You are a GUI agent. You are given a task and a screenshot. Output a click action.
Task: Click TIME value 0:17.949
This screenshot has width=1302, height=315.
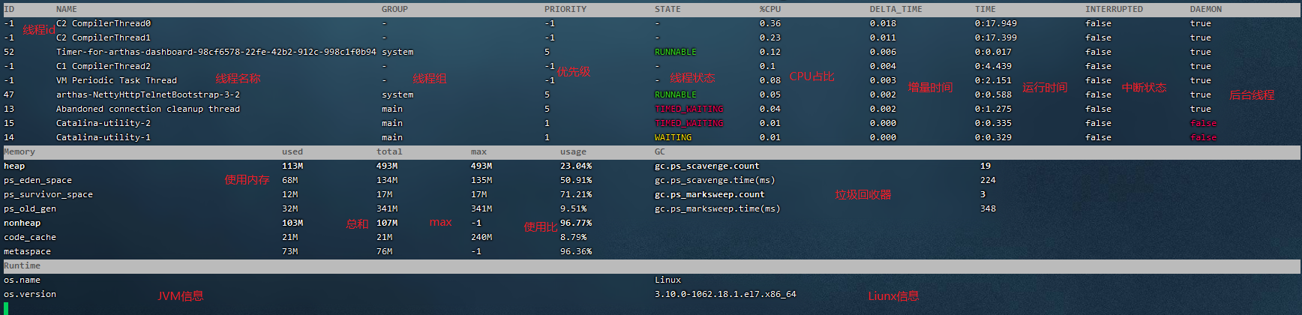(x=996, y=23)
